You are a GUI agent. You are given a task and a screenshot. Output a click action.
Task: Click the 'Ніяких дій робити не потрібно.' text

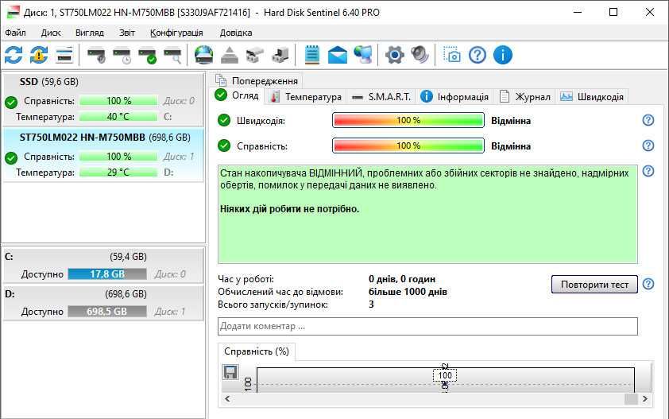290,209
